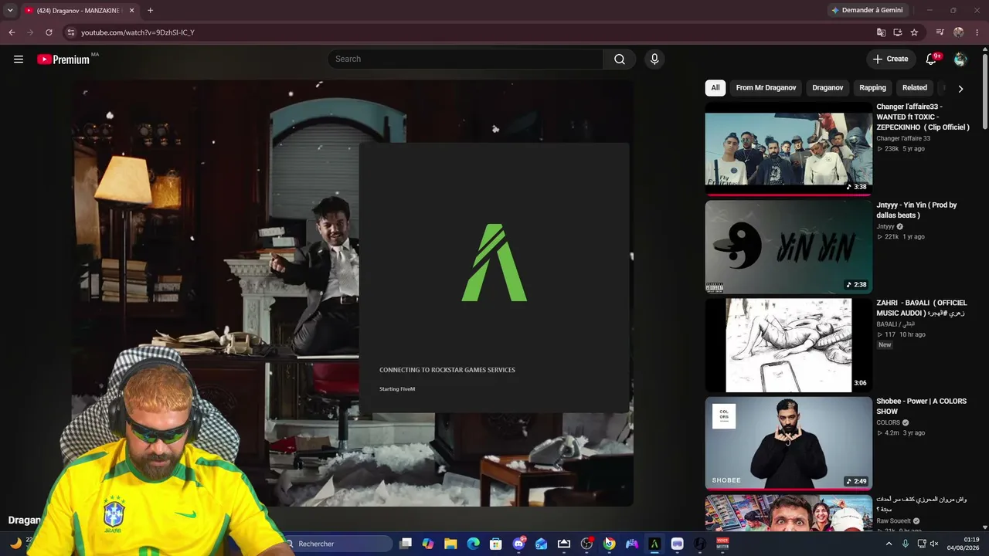Open the YouTube account avatar menu
Screen dimensions: 989x556
(960, 59)
